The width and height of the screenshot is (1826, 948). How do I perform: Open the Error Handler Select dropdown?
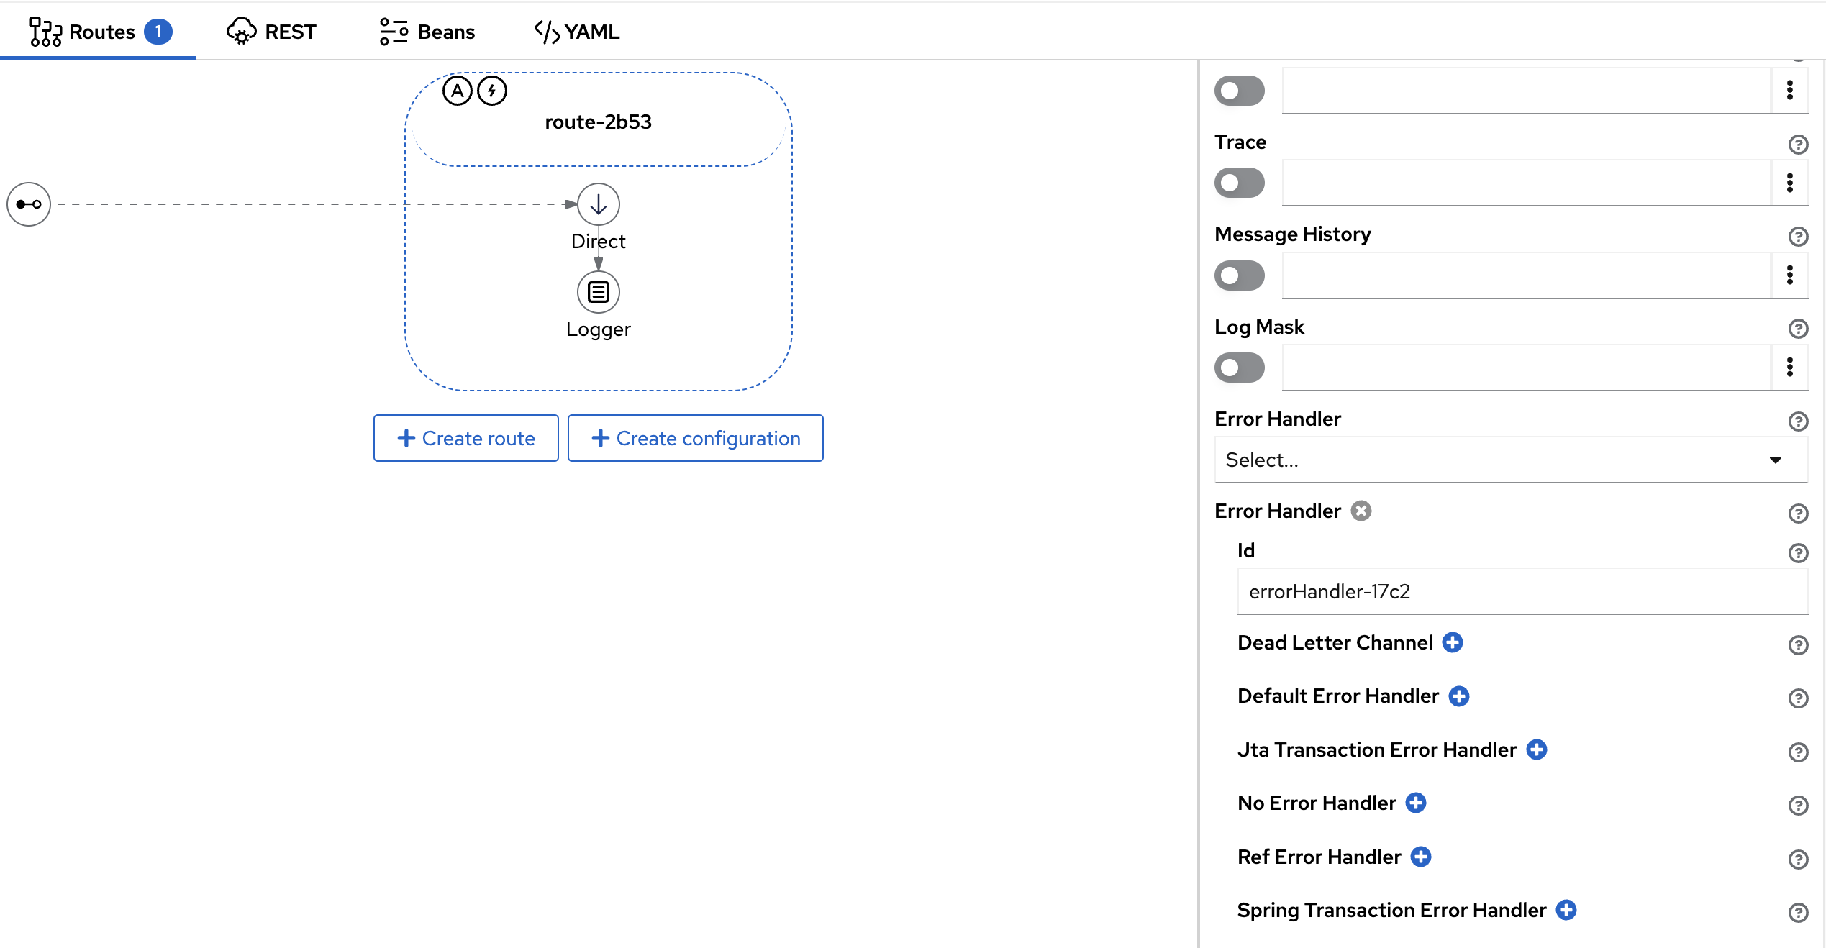point(1509,460)
